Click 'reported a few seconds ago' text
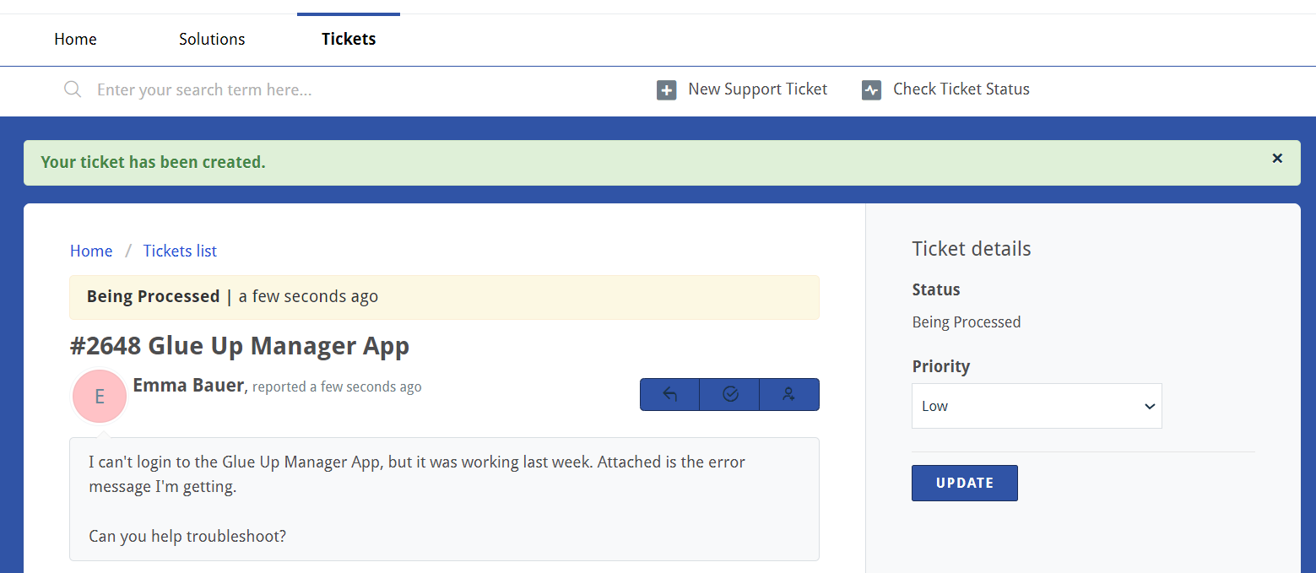 337,387
